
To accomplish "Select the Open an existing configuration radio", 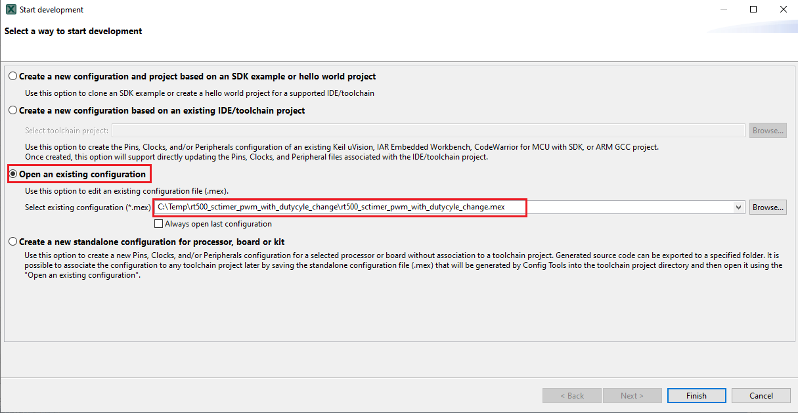I will click(x=13, y=174).
